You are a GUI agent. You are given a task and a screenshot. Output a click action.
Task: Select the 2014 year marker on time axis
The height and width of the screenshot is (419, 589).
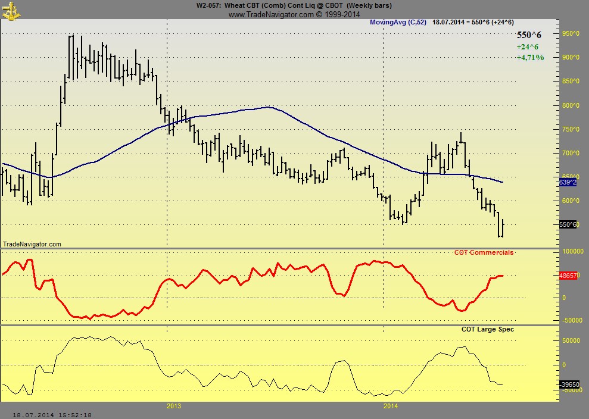point(391,406)
